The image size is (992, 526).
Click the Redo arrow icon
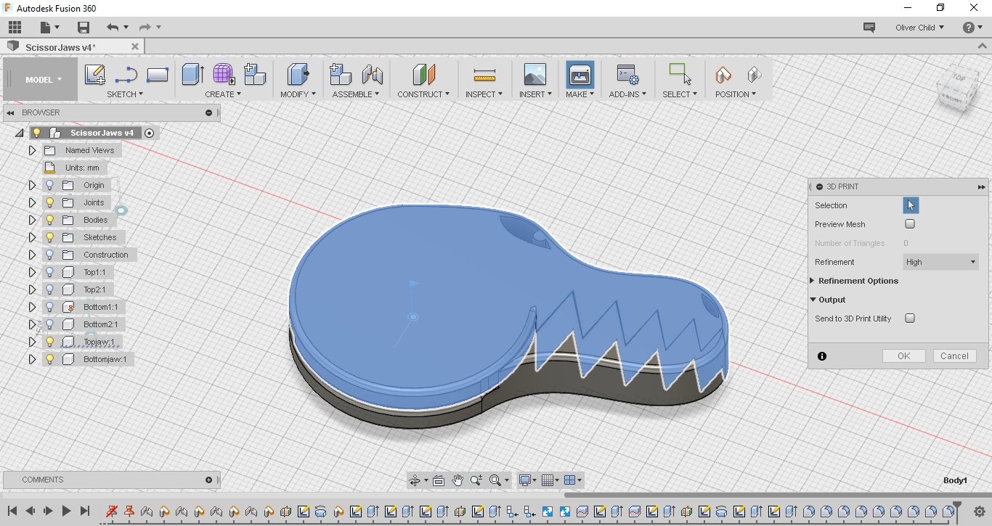(x=145, y=28)
